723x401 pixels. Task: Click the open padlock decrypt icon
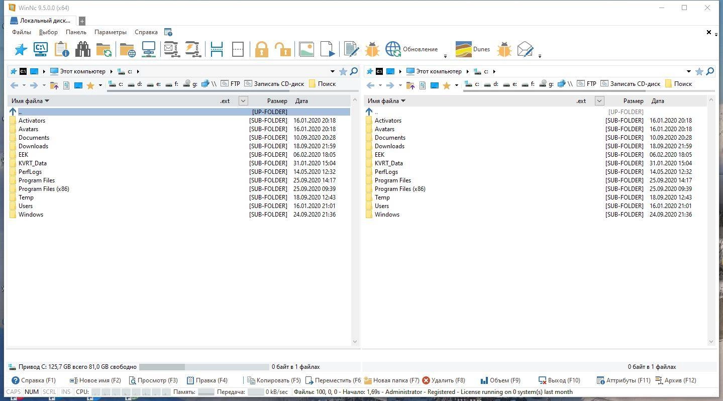click(x=282, y=49)
